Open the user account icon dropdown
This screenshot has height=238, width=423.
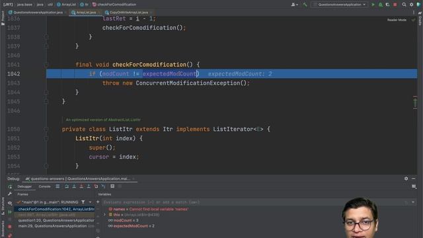(294, 5)
